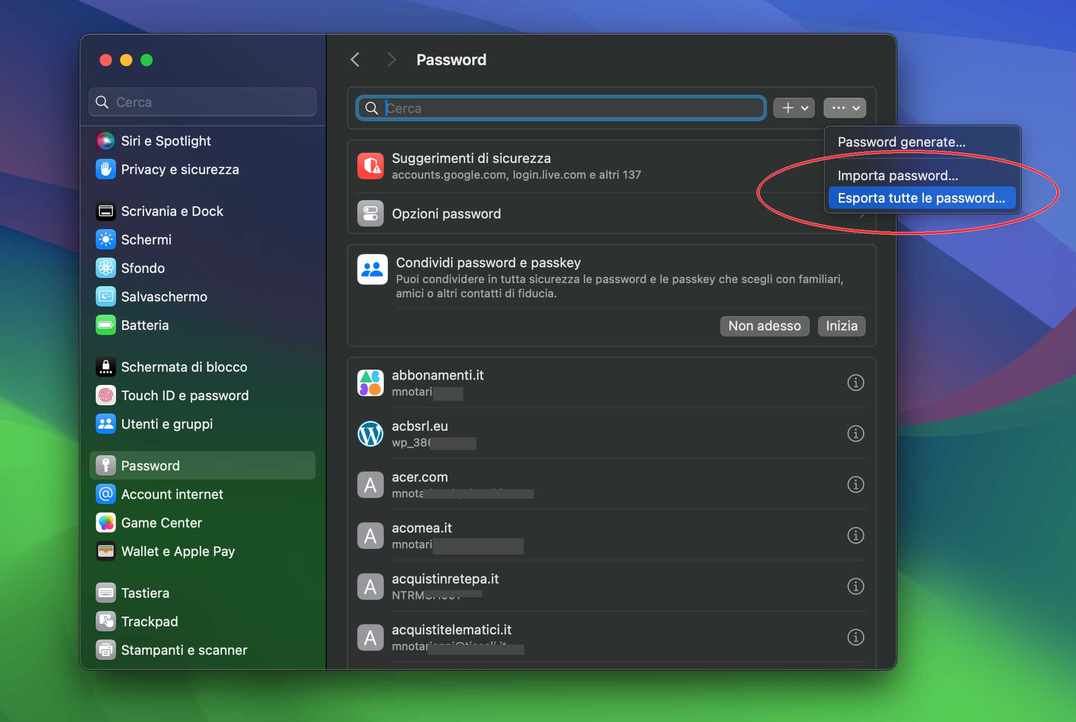1076x722 pixels.
Task: Click the Suggerimenti di sicurezza shield icon
Action: pyautogui.click(x=371, y=165)
